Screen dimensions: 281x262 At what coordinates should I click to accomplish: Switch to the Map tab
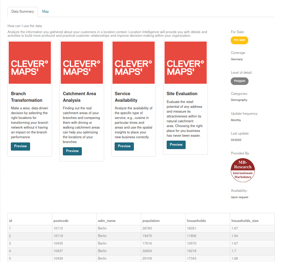pos(45,11)
